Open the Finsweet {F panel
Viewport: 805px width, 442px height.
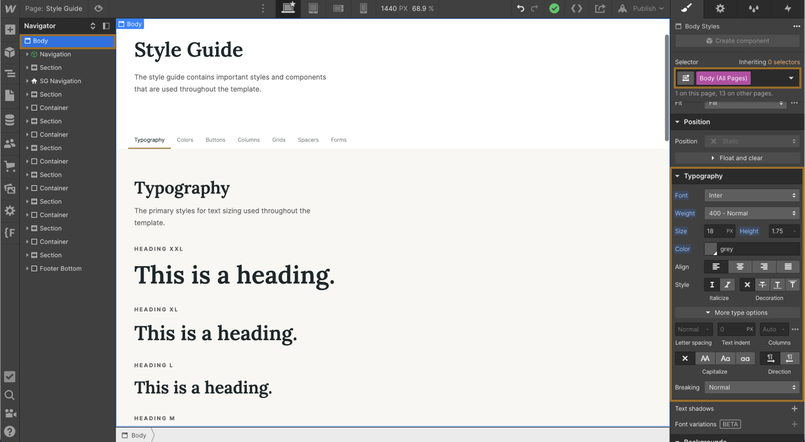[x=10, y=233]
